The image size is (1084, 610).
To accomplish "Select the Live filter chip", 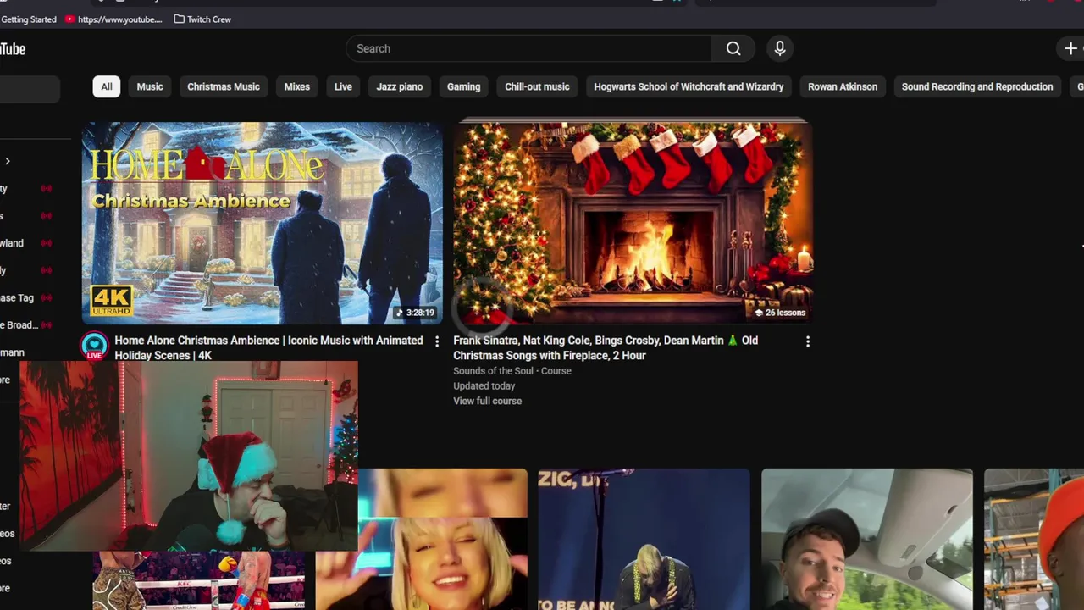I will coord(343,86).
